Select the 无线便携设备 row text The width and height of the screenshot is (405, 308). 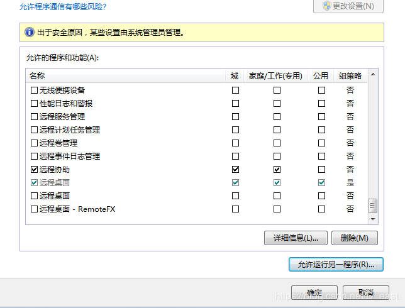pos(62,90)
